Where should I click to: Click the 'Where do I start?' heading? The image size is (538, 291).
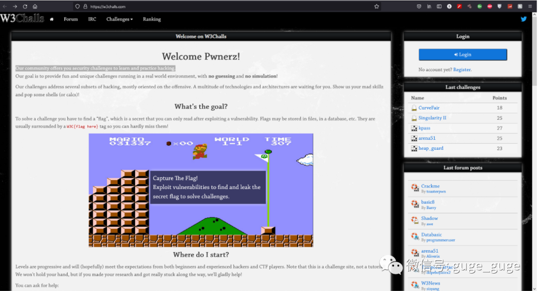(201, 255)
